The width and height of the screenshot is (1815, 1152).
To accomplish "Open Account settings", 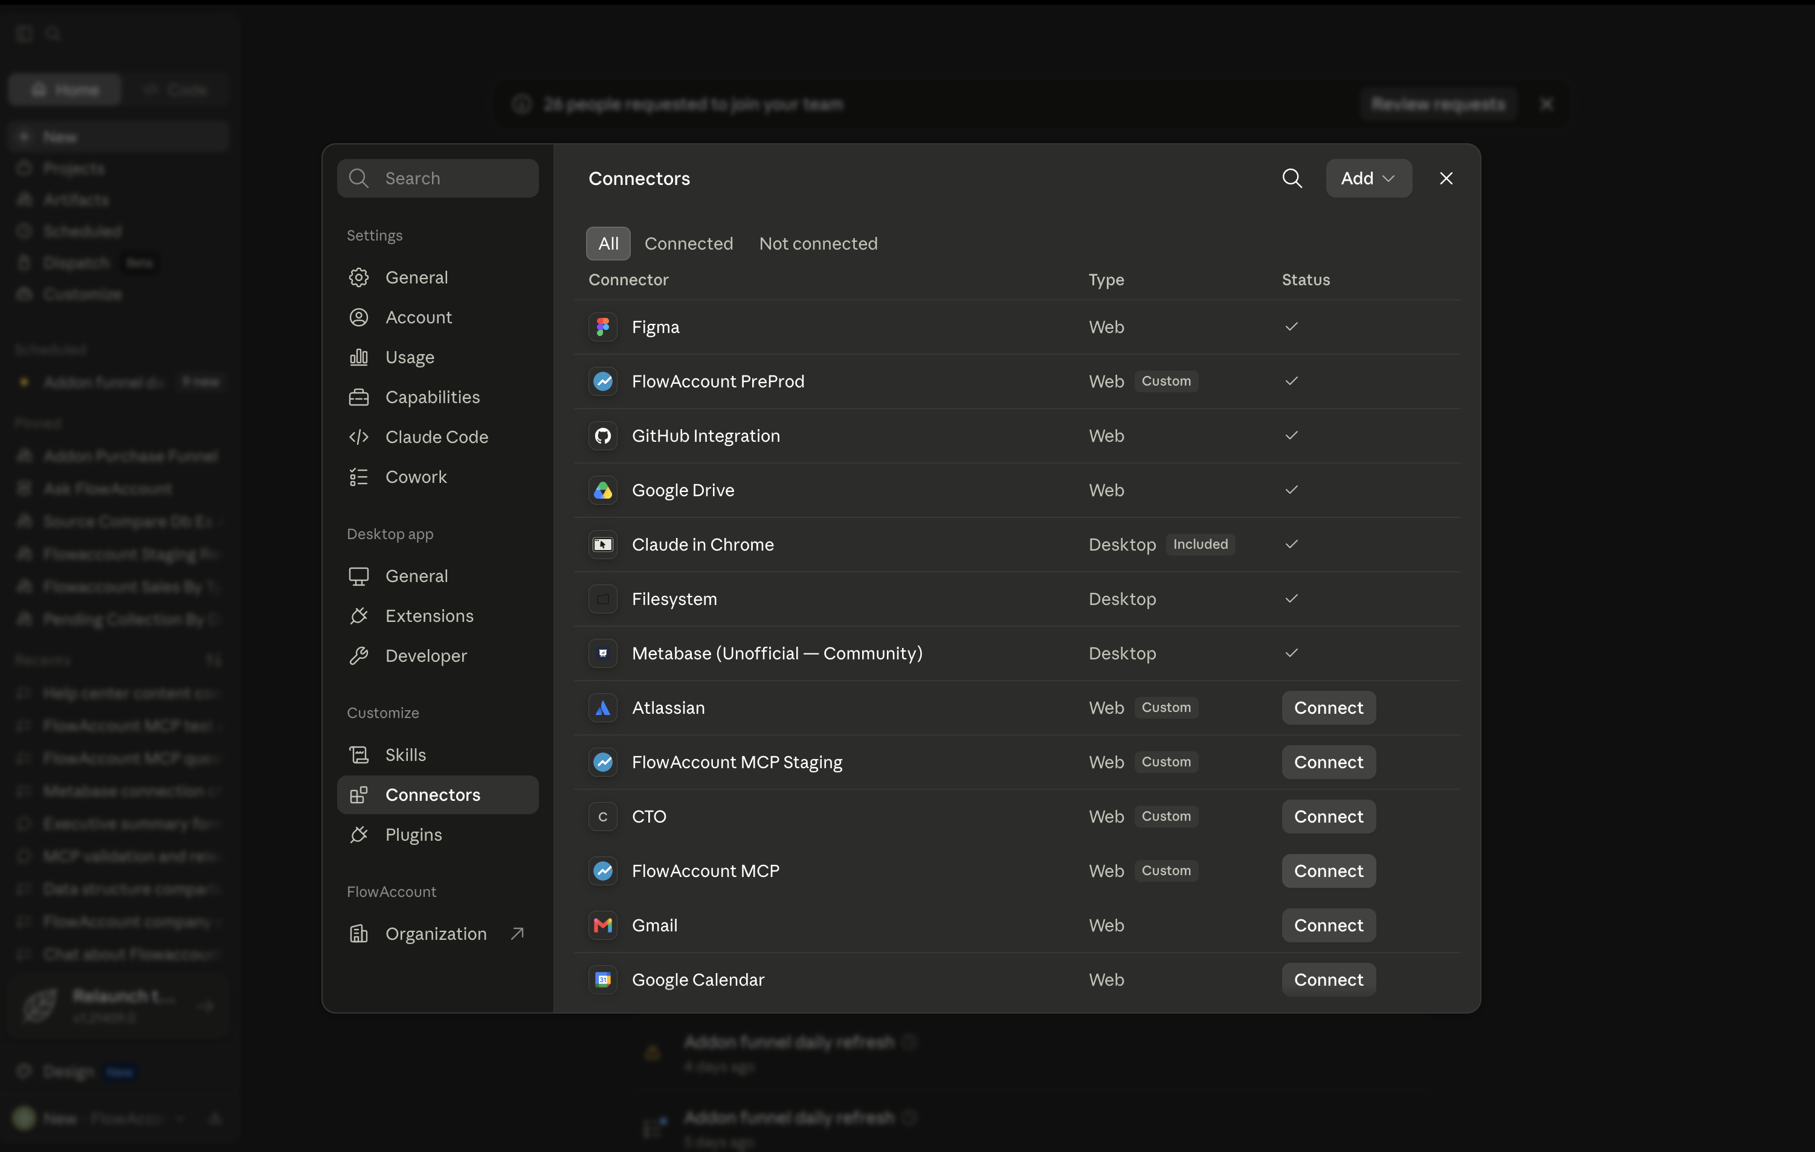I will (x=437, y=317).
